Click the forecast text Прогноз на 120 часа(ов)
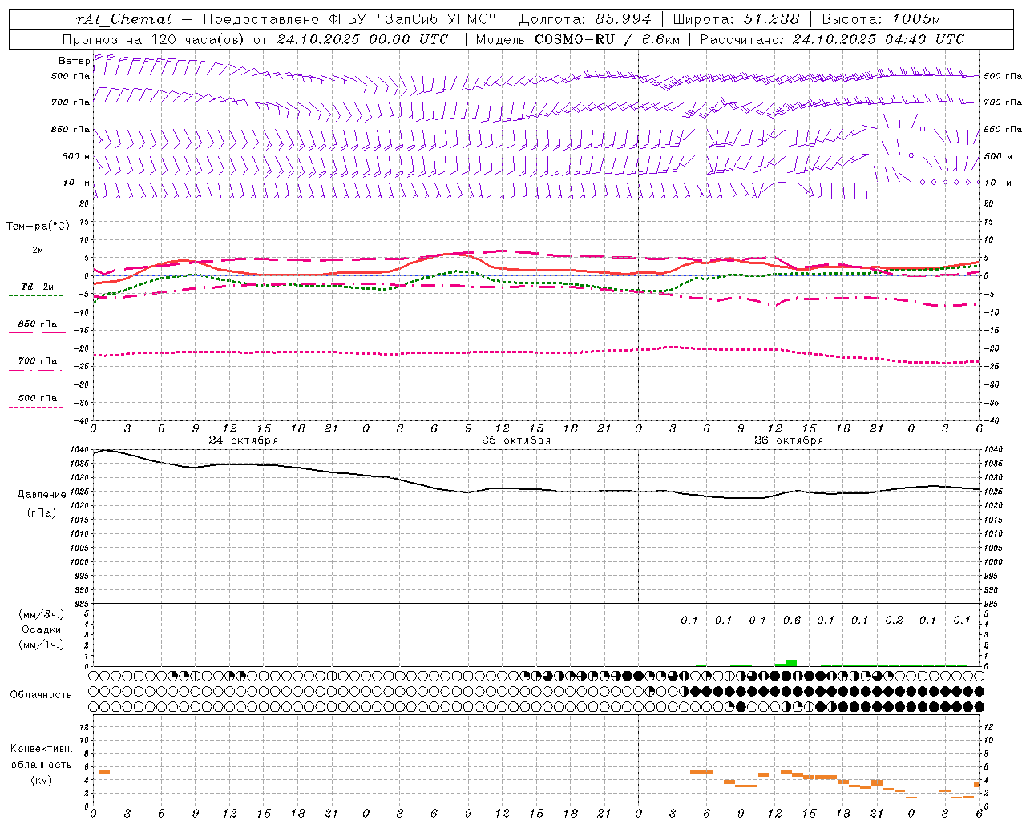Viewport: 1026px width, 820px height. (x=154, y=39)
